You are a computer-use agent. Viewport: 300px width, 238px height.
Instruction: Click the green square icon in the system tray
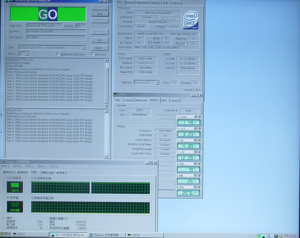click(x=259, y=236)
